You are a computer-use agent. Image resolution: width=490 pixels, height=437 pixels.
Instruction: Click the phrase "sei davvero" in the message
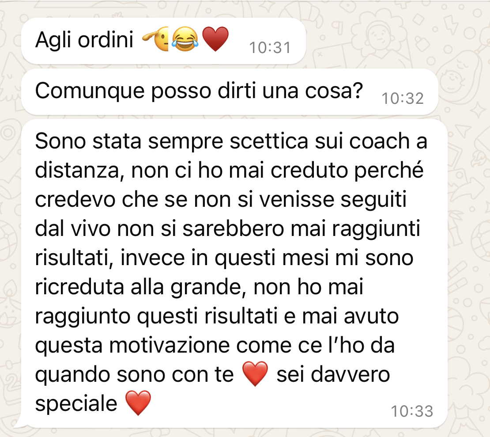point(333,374)
